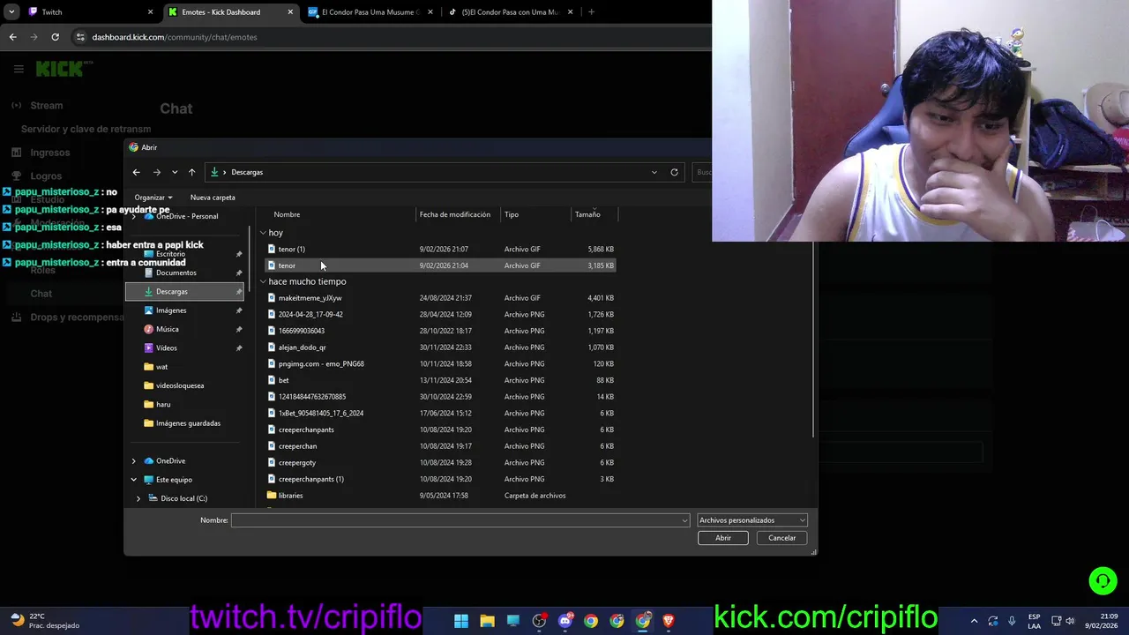Sort files by Tipo column header
Viewport: 1129px width, 635px height.
pyautogui.click(x=512, y=214)
